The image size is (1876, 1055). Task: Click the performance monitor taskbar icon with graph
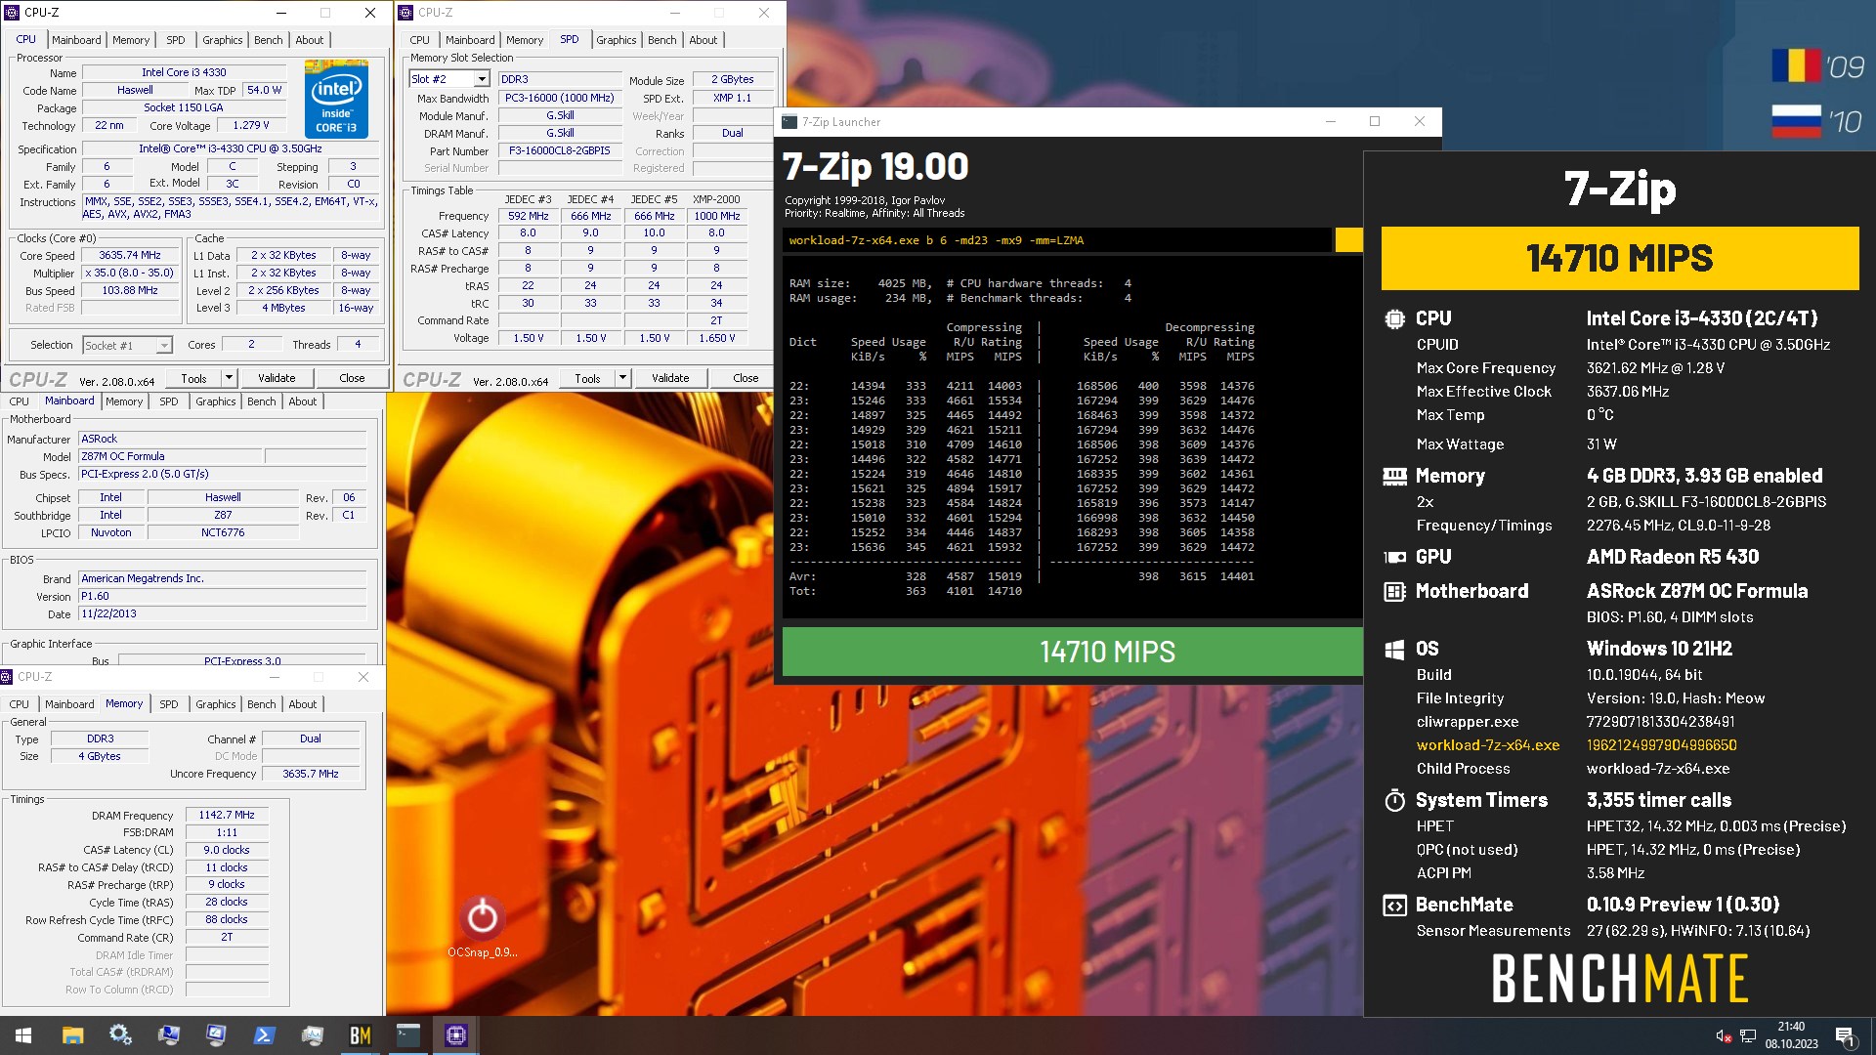313,1035
